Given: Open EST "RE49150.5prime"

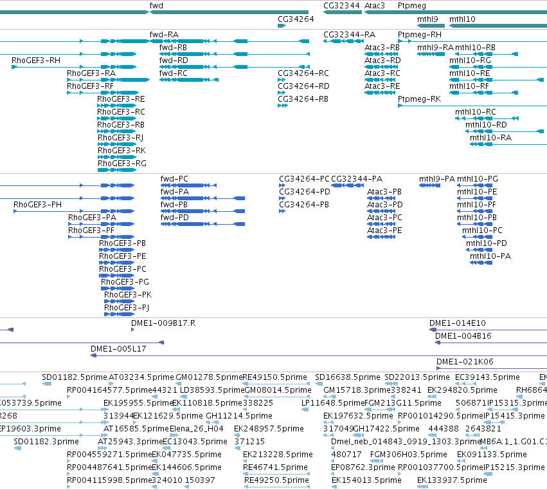Looking at the screenshot, I should [x=274, y=377].
